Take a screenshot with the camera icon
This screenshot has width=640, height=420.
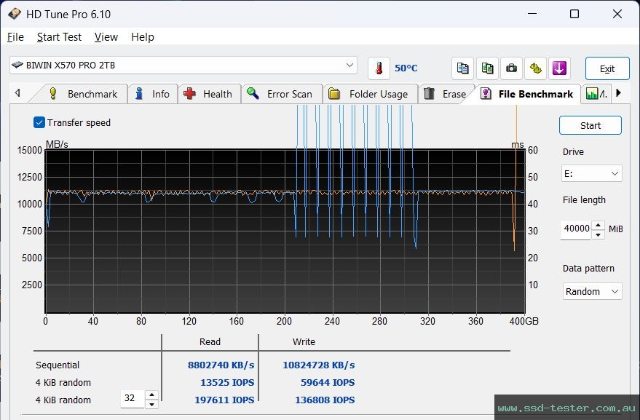point(511,68)
